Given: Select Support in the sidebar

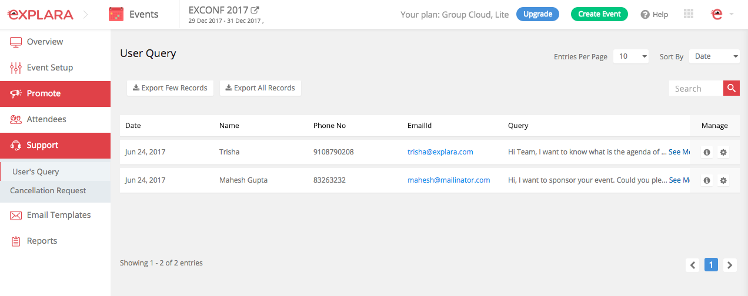Looking at the screenshot, I should click(x=55, y=145).
